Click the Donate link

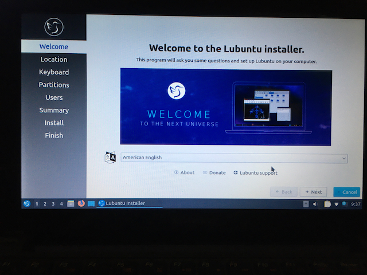click(x=214, y=173)
